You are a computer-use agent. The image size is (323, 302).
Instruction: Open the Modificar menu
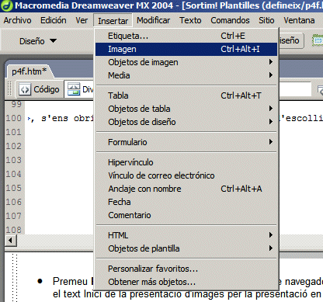[153, 20]
